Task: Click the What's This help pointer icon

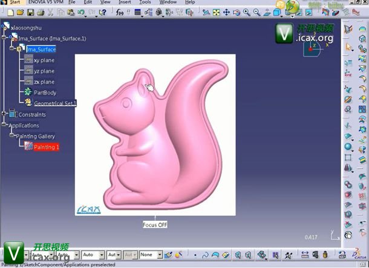Action: coord(103,12)
